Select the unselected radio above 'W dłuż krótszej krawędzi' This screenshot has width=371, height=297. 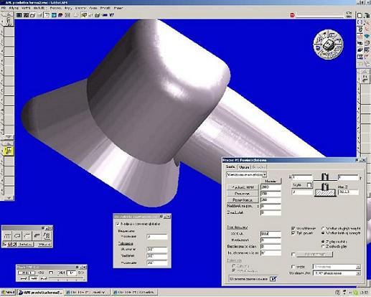click(324, 228)
